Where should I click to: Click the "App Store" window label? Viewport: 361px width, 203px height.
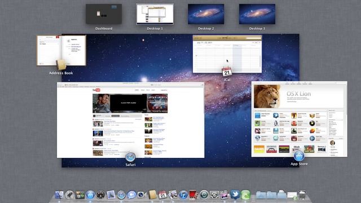[299, 164]
